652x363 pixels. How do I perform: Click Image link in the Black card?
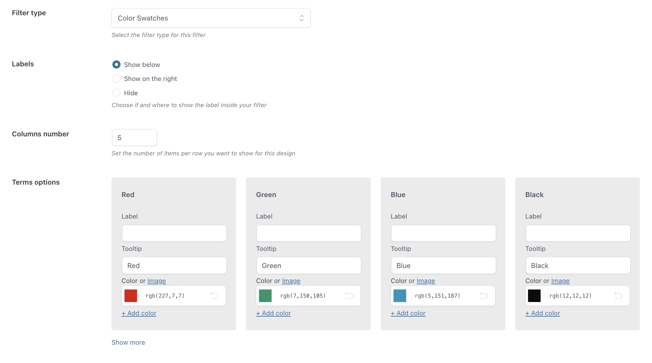tap(560, 281)
